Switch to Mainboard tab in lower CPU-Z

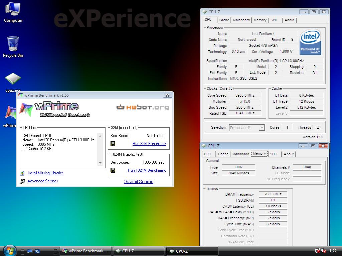pos(240,154)
